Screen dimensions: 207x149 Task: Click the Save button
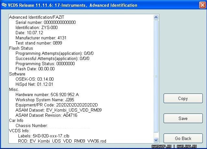(x=183, y=118)
